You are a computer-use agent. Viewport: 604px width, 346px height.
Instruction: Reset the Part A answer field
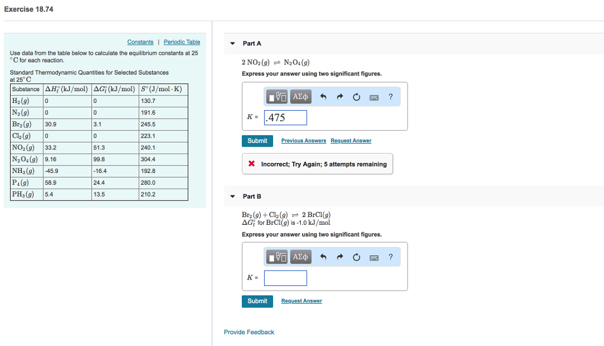click(x=356, y=97)
